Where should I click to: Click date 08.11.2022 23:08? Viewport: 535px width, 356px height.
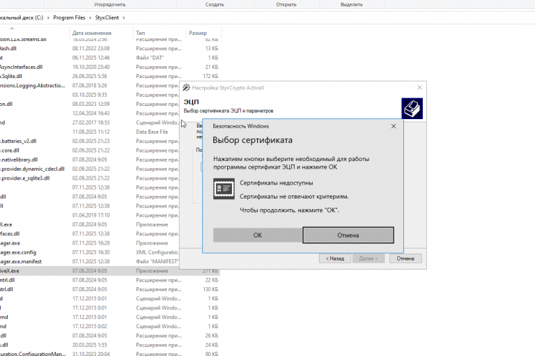(x=91, y=48)
